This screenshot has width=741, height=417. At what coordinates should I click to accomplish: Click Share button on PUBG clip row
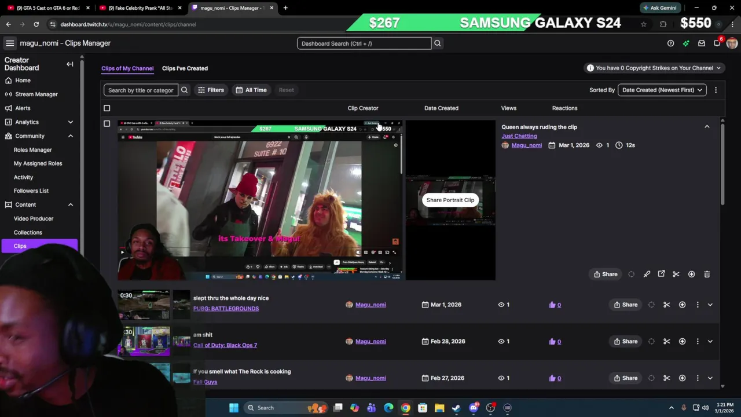click(x=626, y=305)
